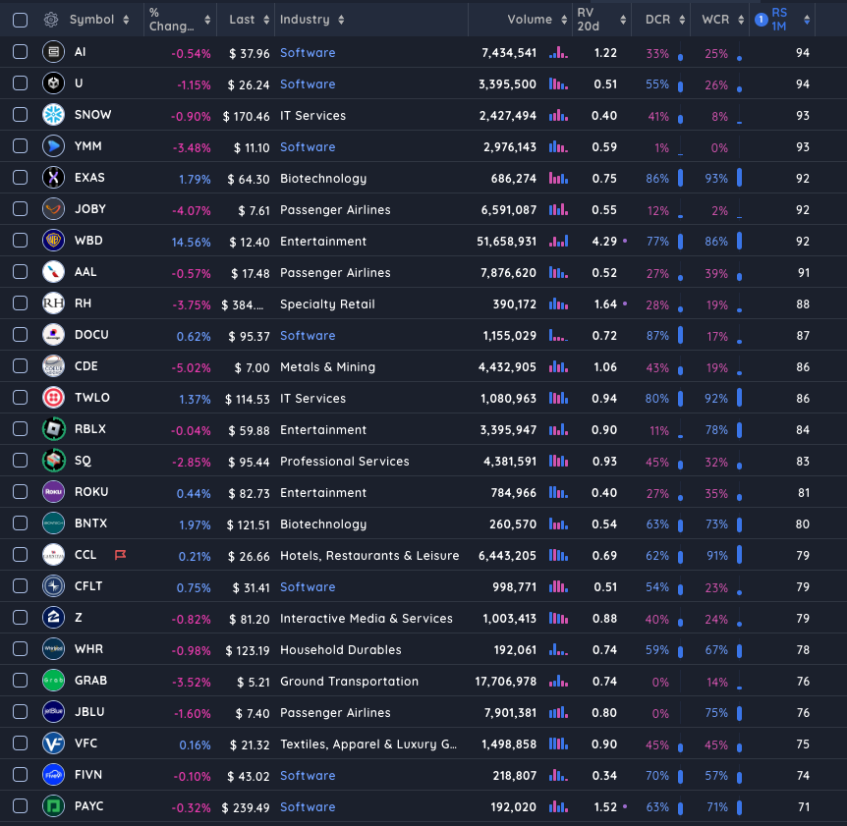The width and height of the screenshot is (847, 826).
Task: Click the AI company logo icon
Action: pyautogui.click(x=53, y=52)
